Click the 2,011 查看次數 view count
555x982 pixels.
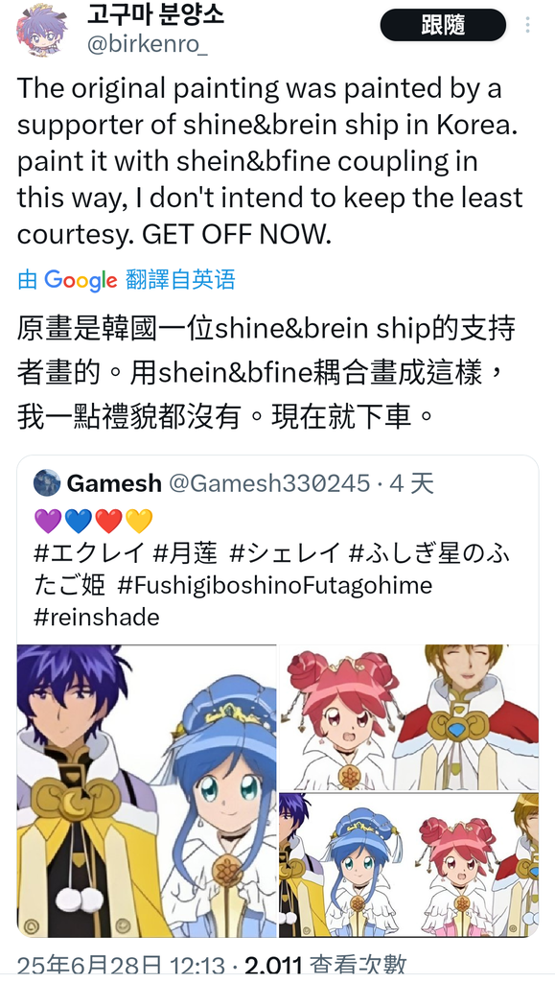tap(325, 967)
